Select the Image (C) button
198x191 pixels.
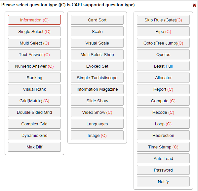pos(97,135)
